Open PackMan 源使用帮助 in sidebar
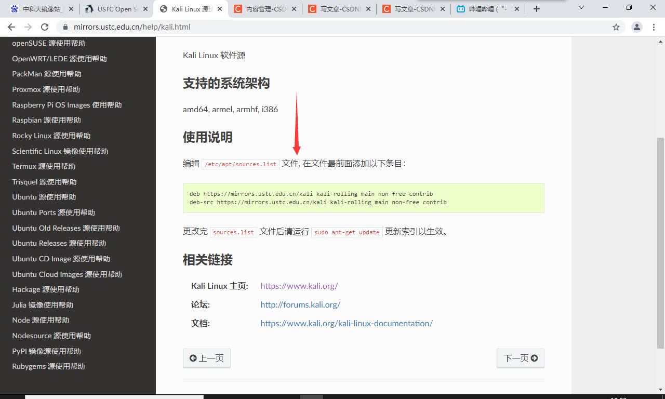 click(47, 74)
